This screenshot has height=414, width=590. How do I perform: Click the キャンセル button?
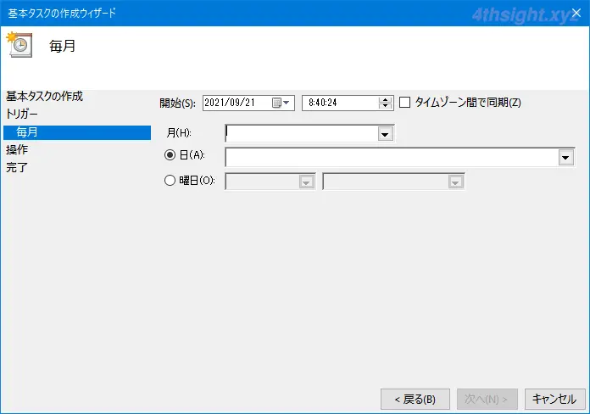tap(555, 399)
